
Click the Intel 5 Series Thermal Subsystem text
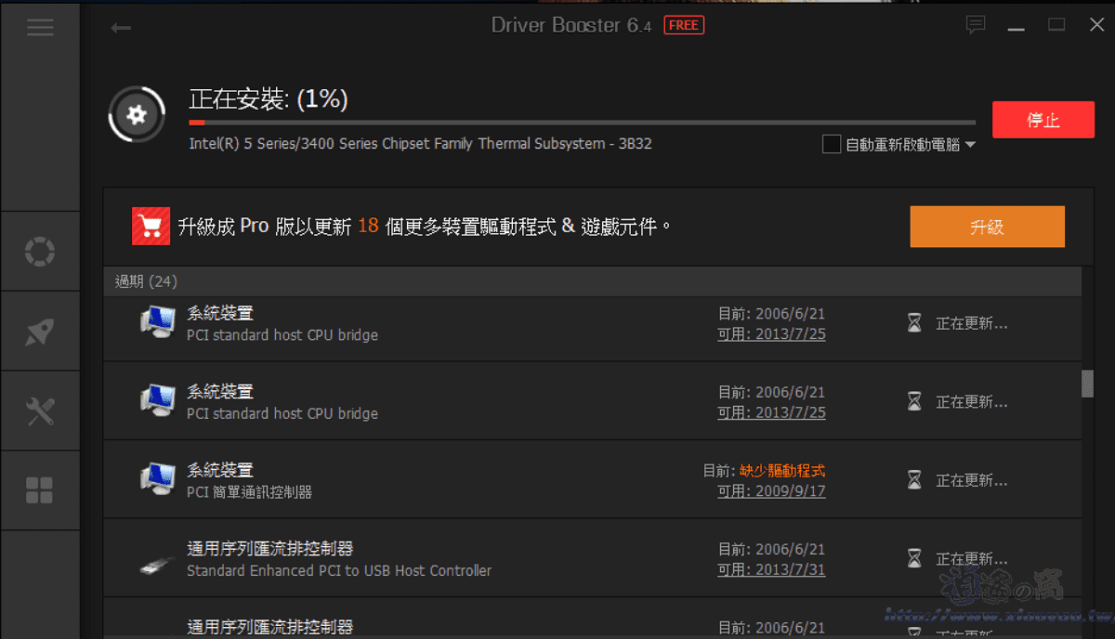click(420, 144)
